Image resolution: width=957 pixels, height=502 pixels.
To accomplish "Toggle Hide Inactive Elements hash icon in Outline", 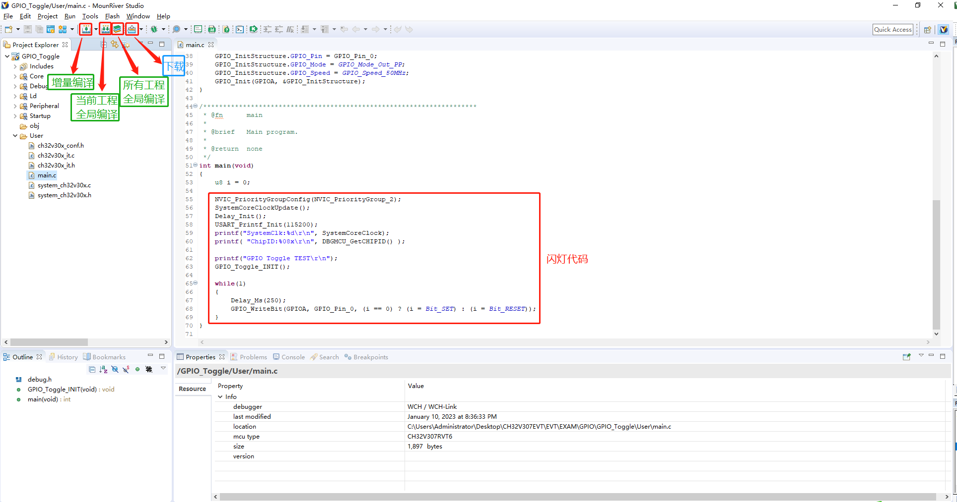I will [149, 369].
